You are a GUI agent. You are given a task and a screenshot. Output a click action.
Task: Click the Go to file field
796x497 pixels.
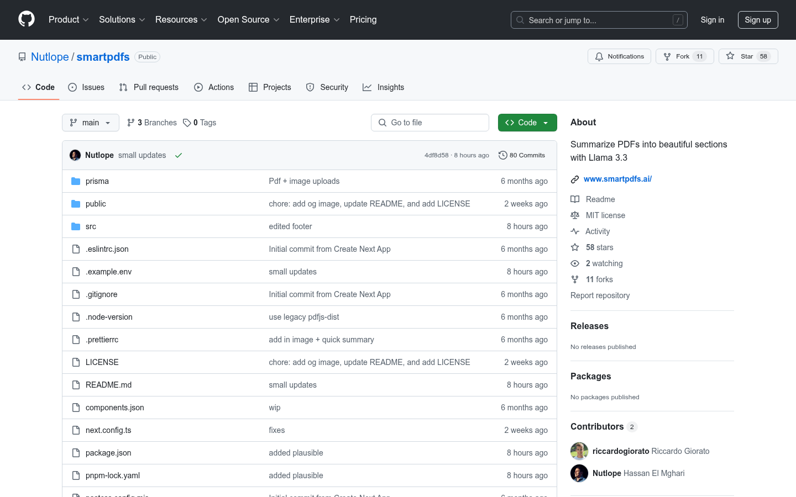(430, 123)
